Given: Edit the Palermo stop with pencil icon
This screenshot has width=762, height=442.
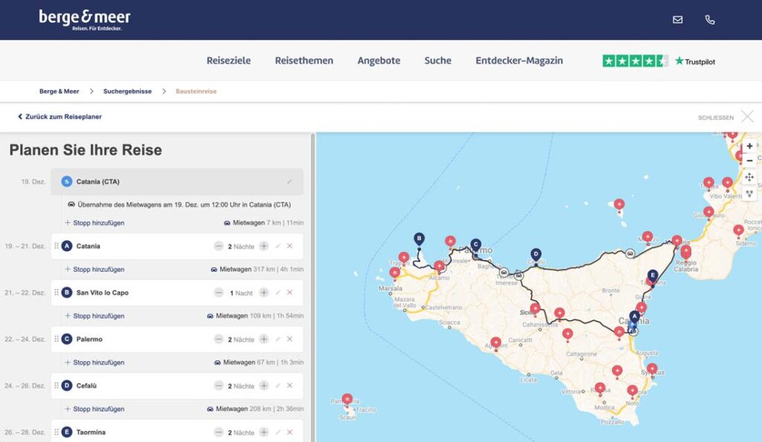Looking at the screenshot, I should click(278, 339).
